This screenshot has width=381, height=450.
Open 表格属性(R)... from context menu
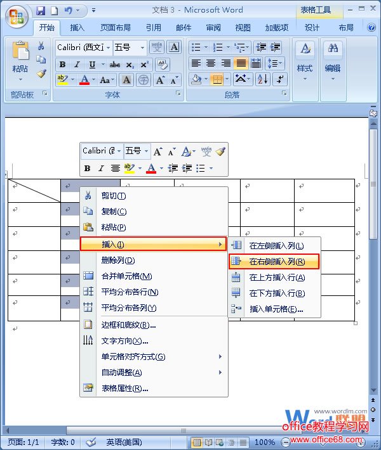click(154, 389)
